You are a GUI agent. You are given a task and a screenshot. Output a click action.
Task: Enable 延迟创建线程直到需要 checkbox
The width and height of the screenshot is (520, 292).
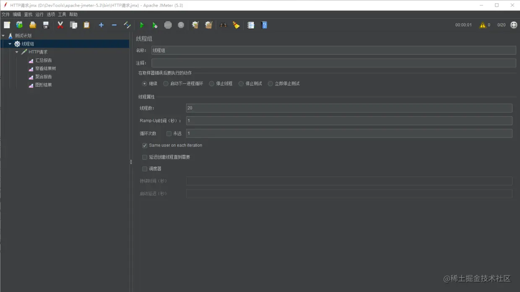click(145, 157)
